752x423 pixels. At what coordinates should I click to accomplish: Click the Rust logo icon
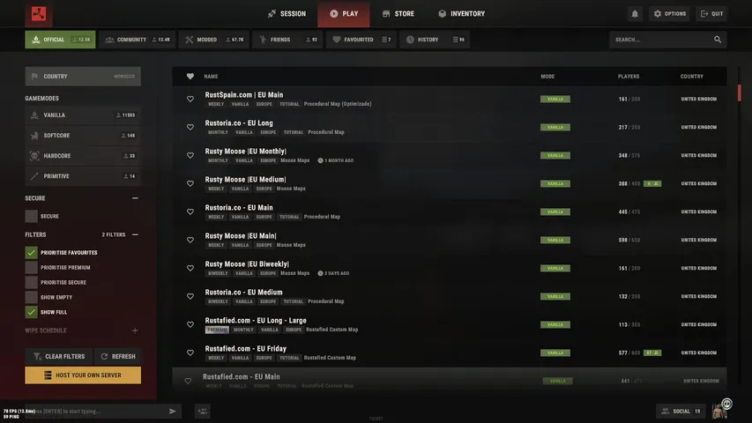(x=39, y=14)
